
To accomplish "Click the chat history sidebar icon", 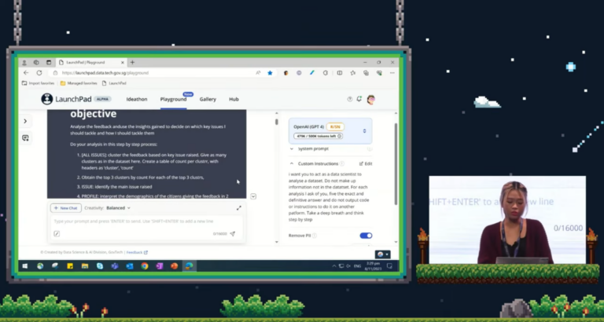I will coord(25,138).
